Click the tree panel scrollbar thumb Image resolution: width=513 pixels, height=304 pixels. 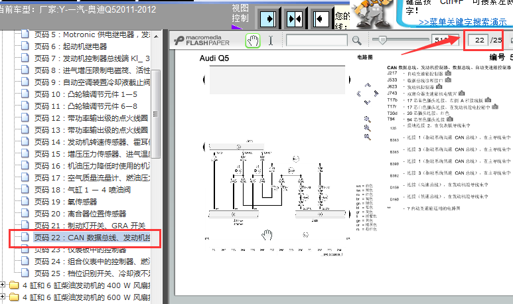156,114
